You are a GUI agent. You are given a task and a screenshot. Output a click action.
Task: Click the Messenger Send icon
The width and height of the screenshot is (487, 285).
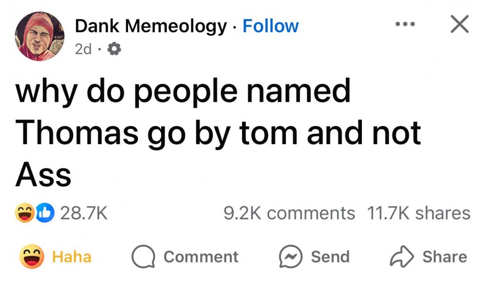[x=290, y=257]
